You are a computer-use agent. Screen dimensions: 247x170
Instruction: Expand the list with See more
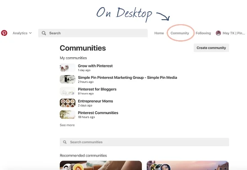pos(67,125)
